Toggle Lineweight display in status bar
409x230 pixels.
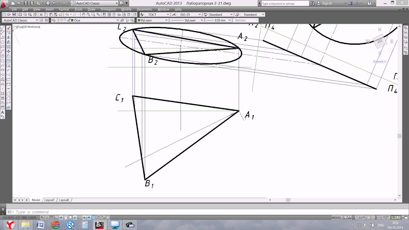(x=89, y=218)
